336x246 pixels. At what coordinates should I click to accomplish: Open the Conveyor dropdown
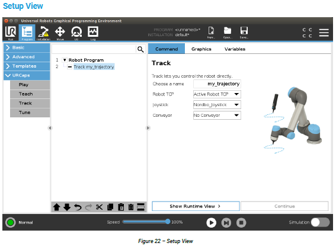click(x=217, y=115)
